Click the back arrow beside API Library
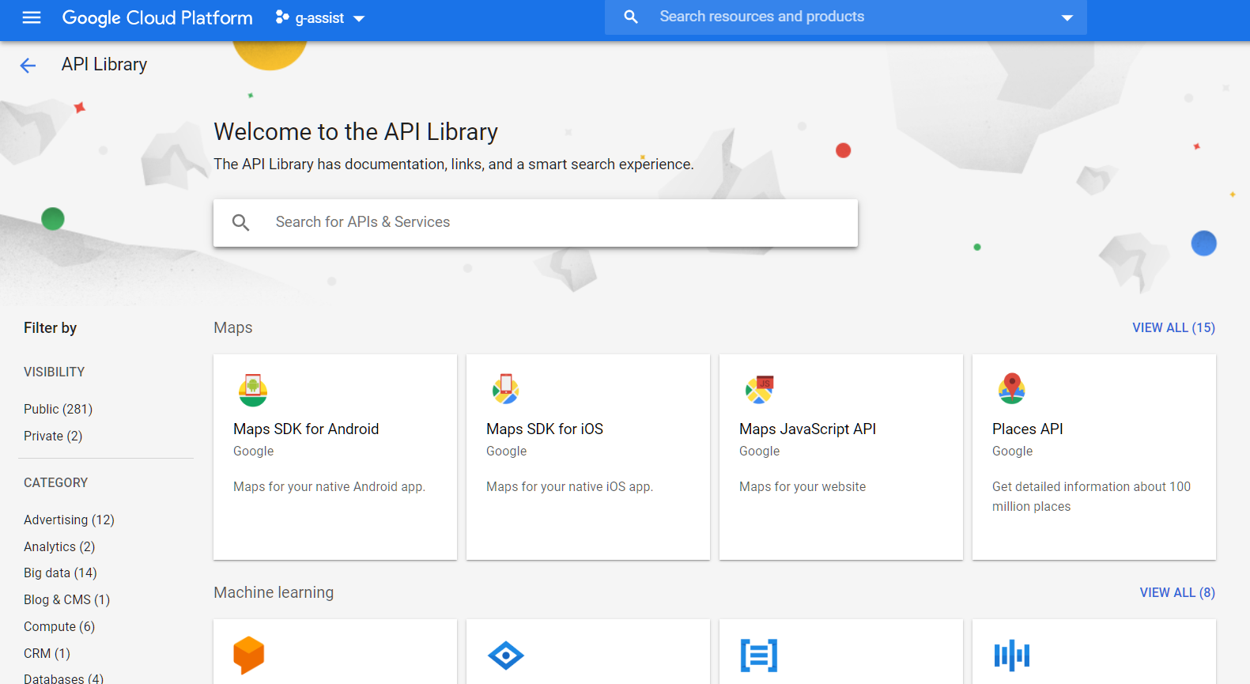The image size is (1250, 684). pyautogui.click(x=28, y=66)
